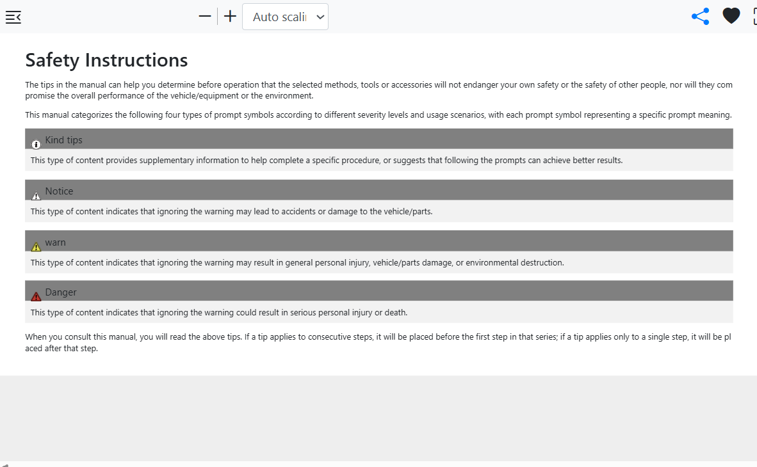Click the Danger header label
Image resolution: width=757 pixels, height=467 pixels.
coord(60,292)
